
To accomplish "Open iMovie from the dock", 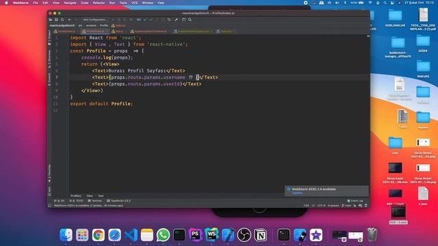I will pyautogui.click(x=316, y=235).
